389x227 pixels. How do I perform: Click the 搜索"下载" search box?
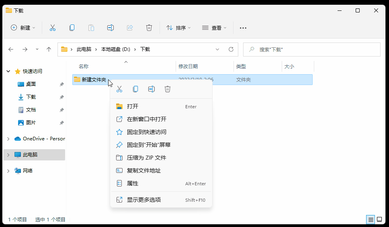(312, 49)
